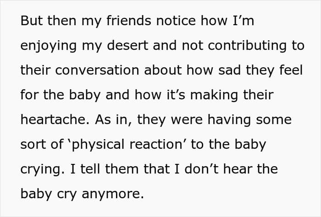Click the word 'physical' in quoted phrase
Viewport: 321px width, 217px height.
click(x=98, y=145)
